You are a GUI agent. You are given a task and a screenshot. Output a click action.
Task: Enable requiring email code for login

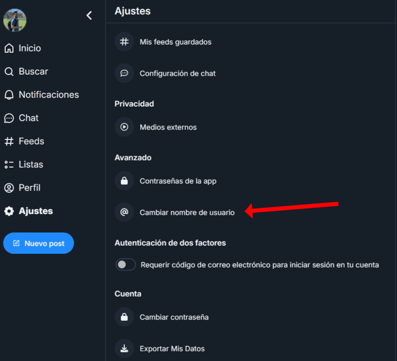(x=125, y=265)
